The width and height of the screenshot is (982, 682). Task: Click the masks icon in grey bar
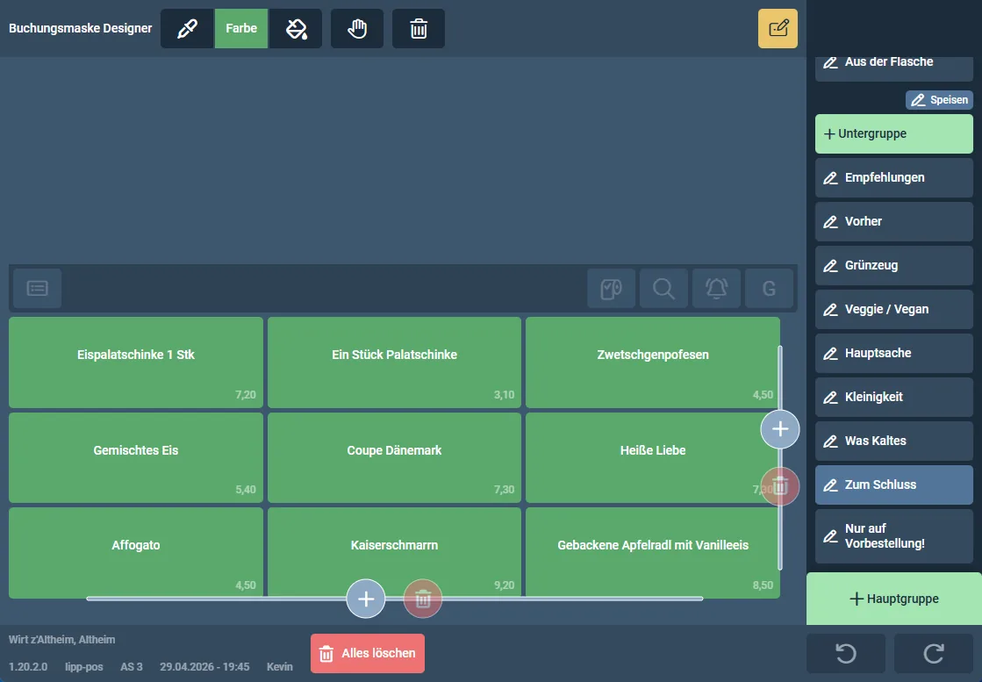[x=612, y=288]
